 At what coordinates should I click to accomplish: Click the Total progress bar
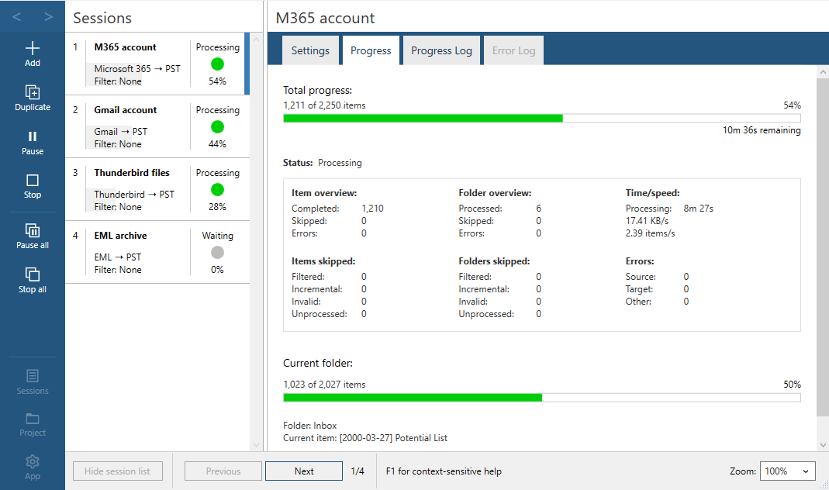[541, 119]
